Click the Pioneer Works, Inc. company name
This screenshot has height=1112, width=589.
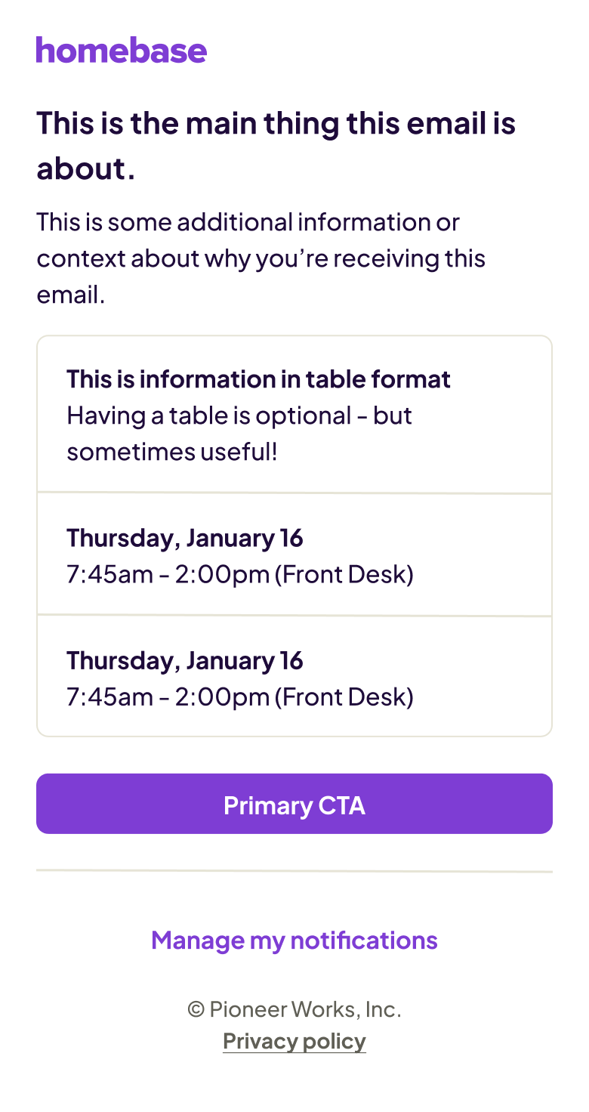click(305, 1009)
